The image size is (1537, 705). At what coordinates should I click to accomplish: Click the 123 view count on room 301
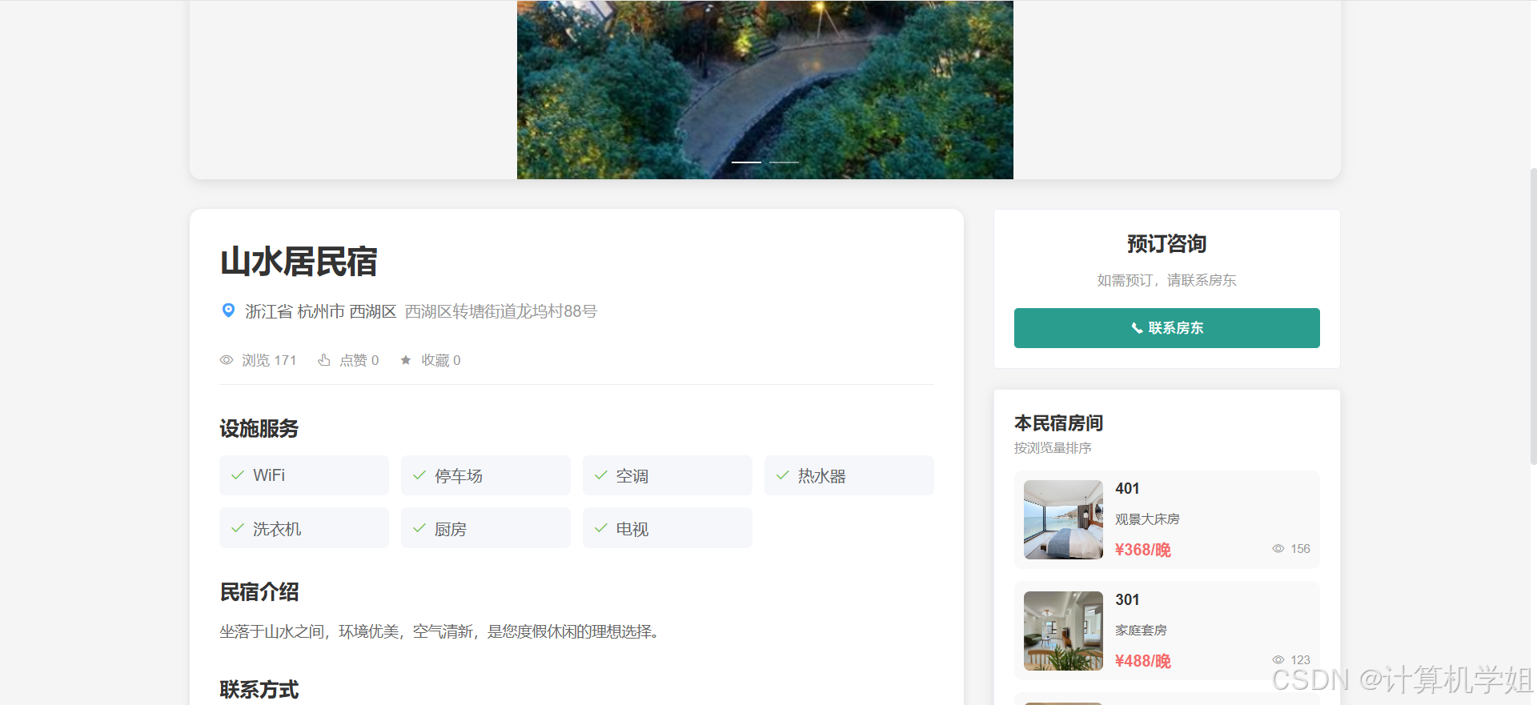coord(1300,660)
